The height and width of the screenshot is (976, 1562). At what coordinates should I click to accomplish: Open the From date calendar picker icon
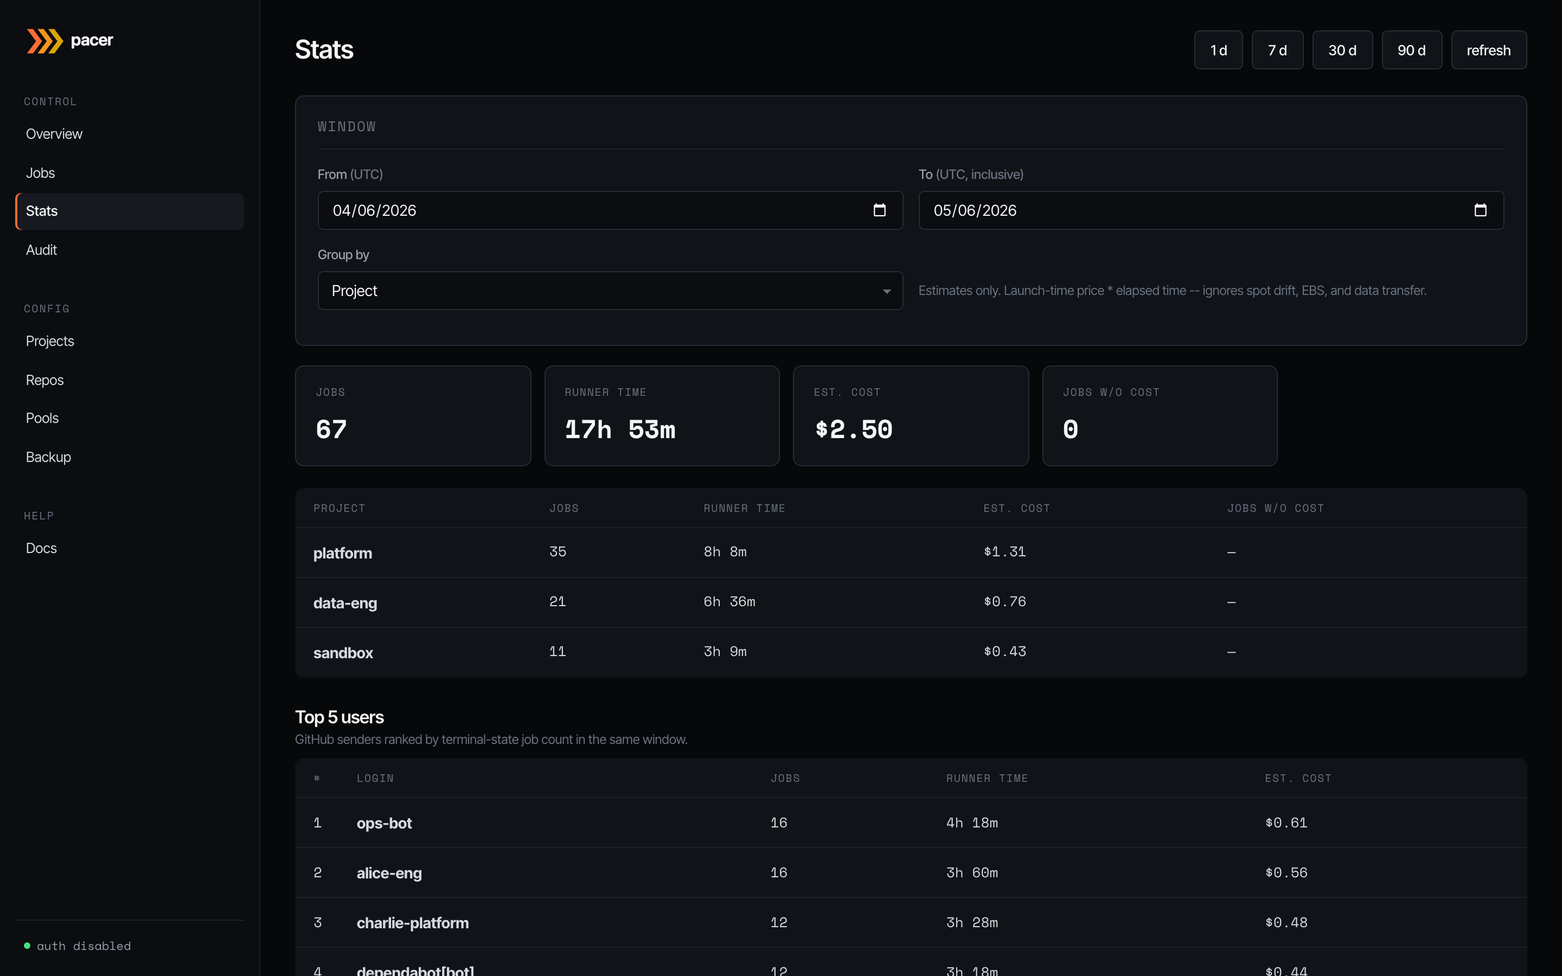[x=879, y=210]
